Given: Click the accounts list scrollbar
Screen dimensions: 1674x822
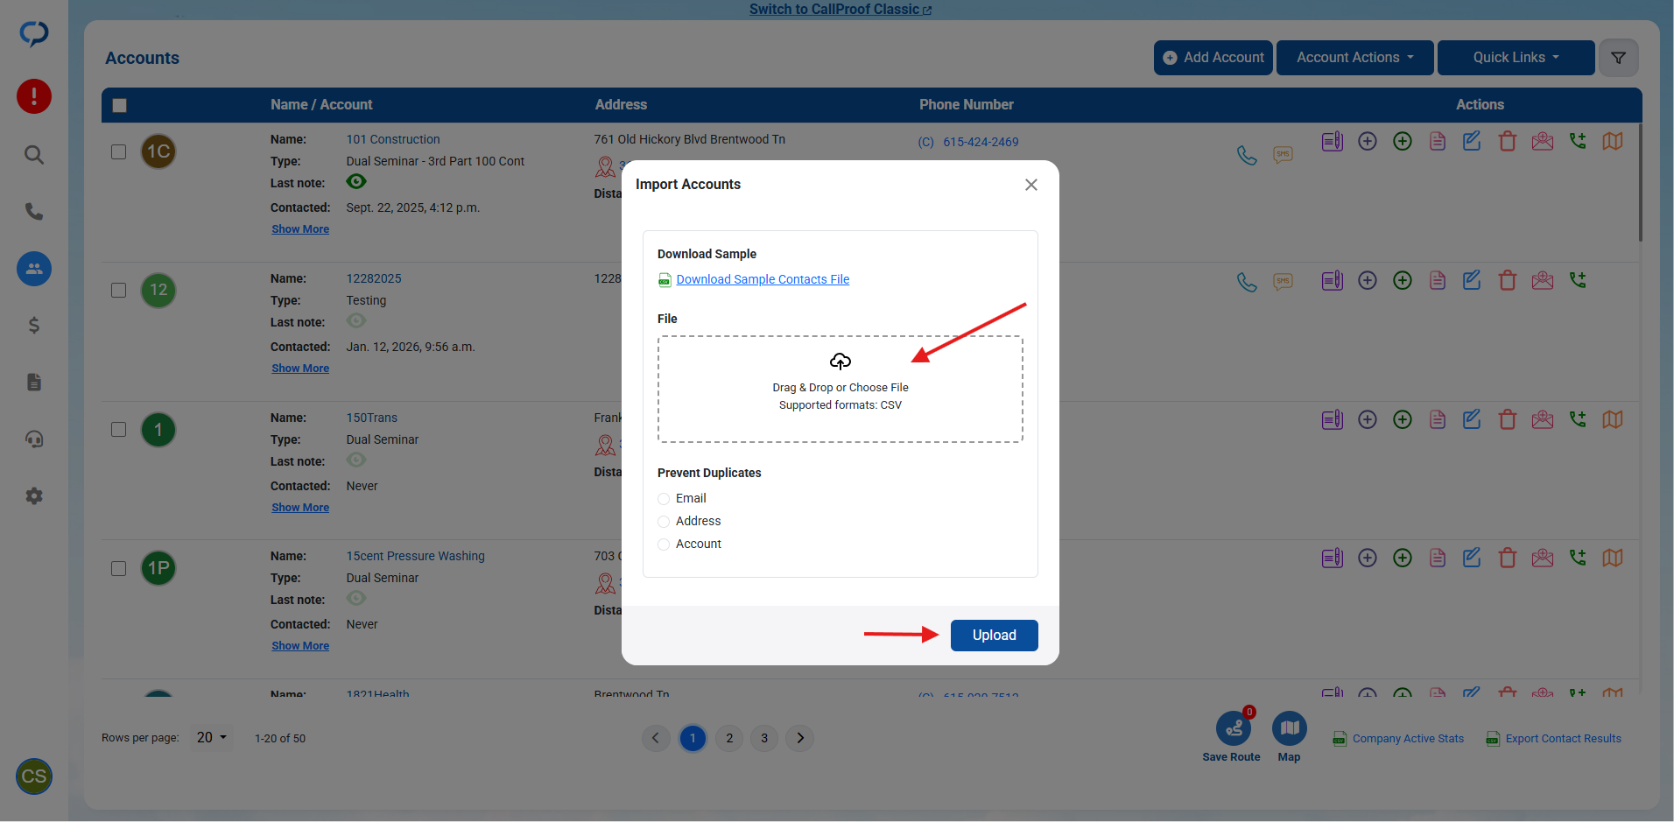Looking at the screenshot, I should 1640,182.
